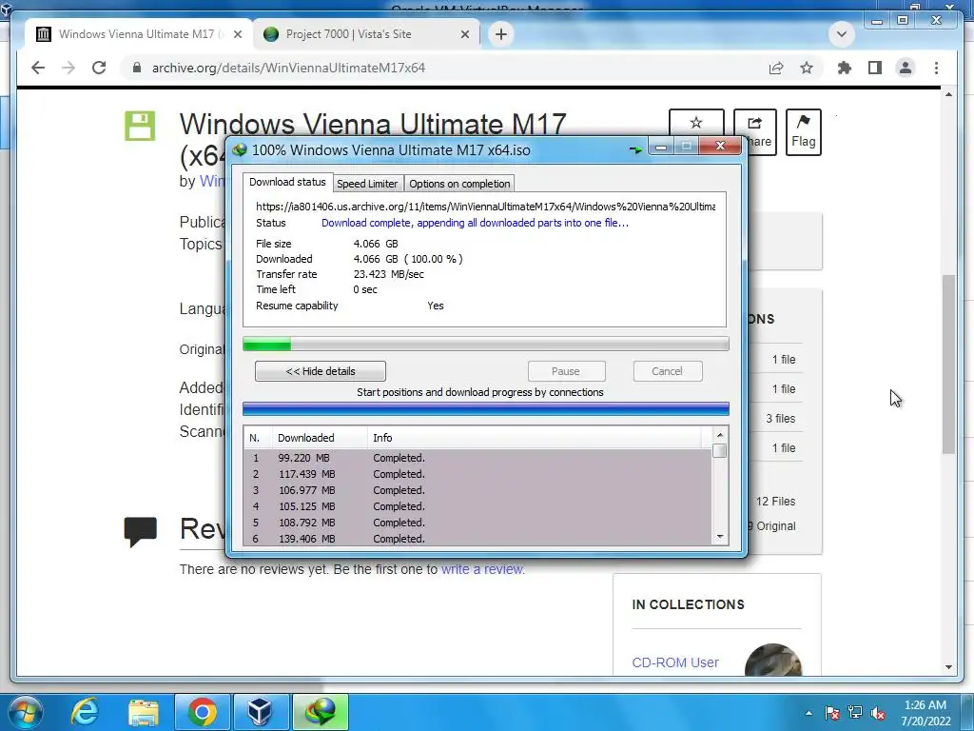The height and width of the screenshot is (731, 974).
Task: Open the Options on completion tab
Action: point(459,184)
